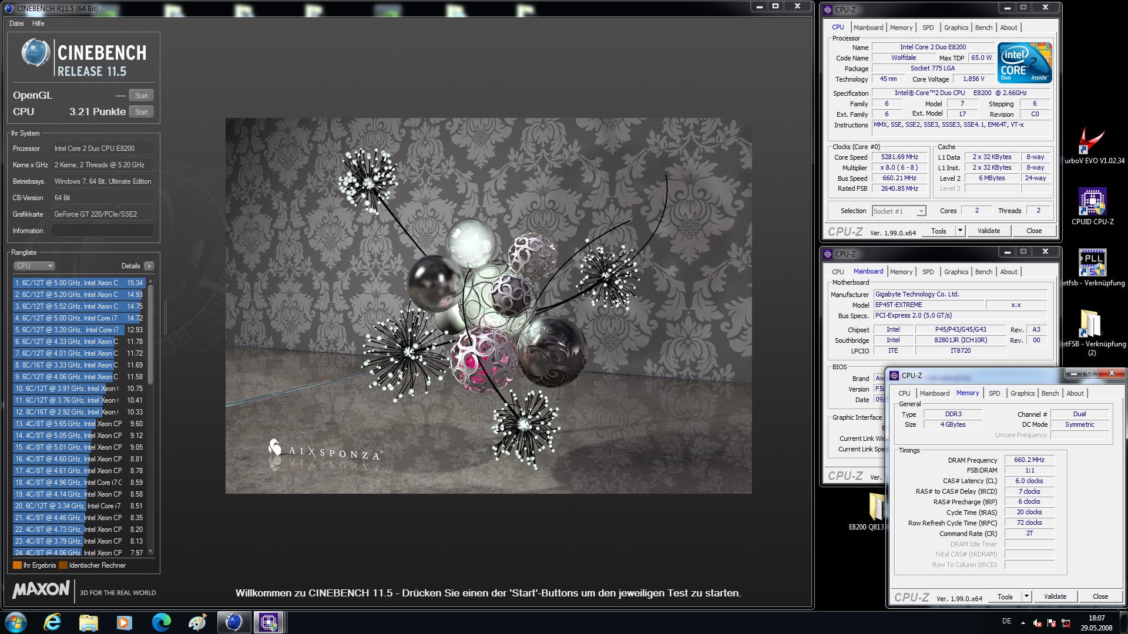The width and height of the screenshot is (1128, 634).
Task: Switch to Bench tab in top CPU-Z window
Action: [984, 28]
